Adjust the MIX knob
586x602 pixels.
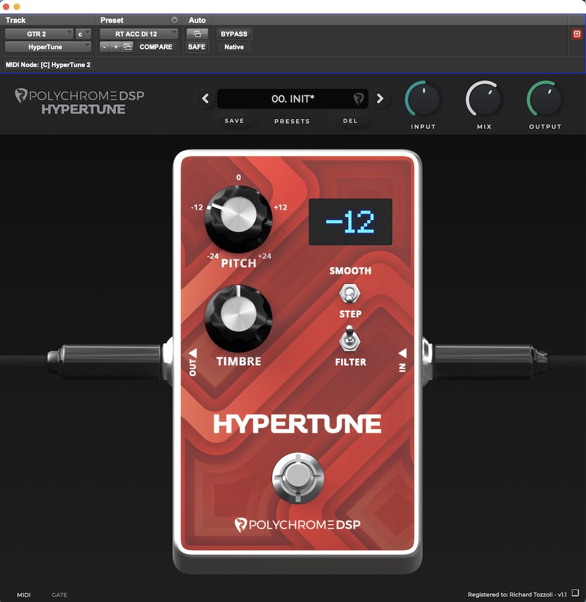[484, 100]
